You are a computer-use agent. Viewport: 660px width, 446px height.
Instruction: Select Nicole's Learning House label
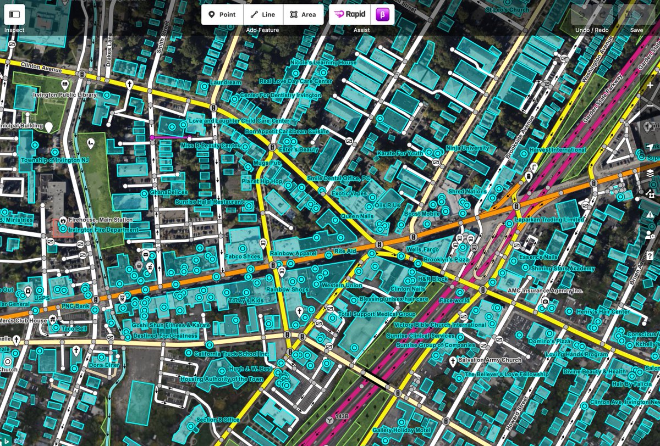click(324, 63)
